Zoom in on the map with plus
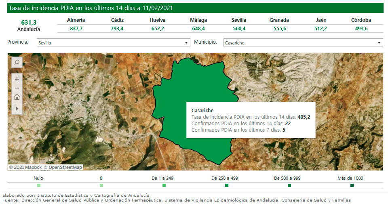 17,79
